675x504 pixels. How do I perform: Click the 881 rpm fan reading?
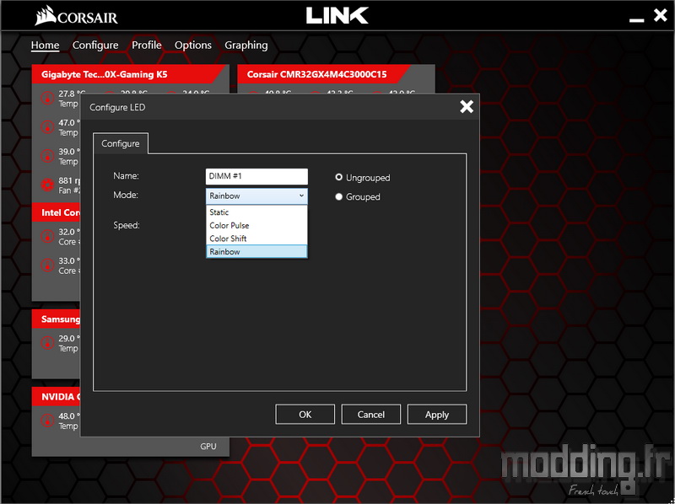click(69, 180)
